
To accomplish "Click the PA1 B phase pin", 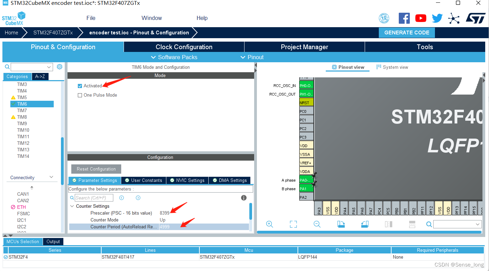I will [x=306, y=188].
